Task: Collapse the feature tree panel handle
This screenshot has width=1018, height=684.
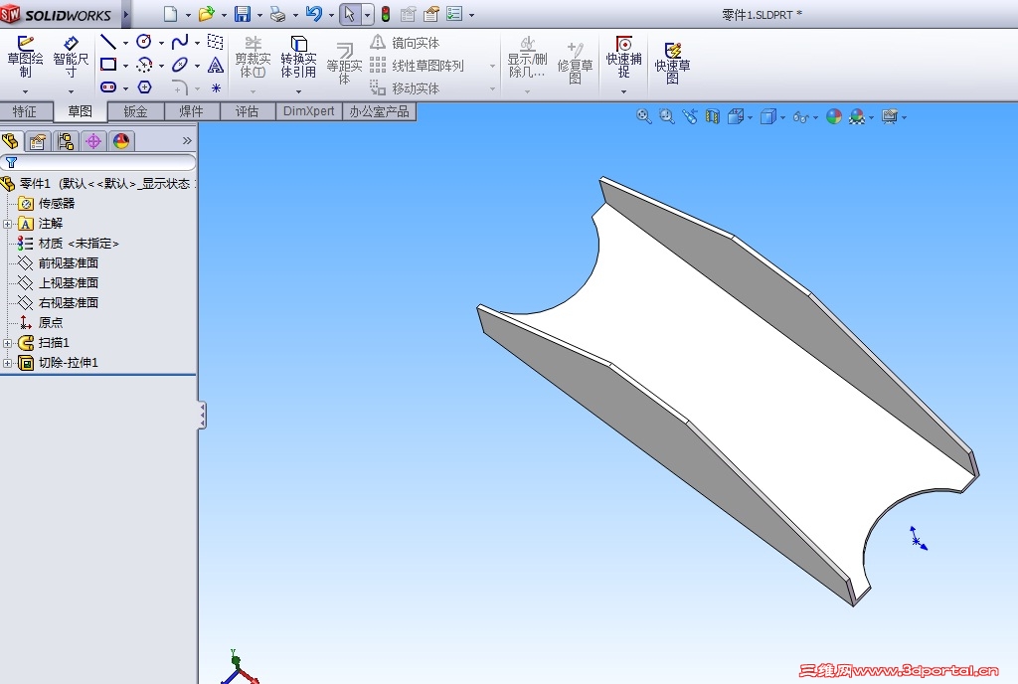Action: (202, 416)
